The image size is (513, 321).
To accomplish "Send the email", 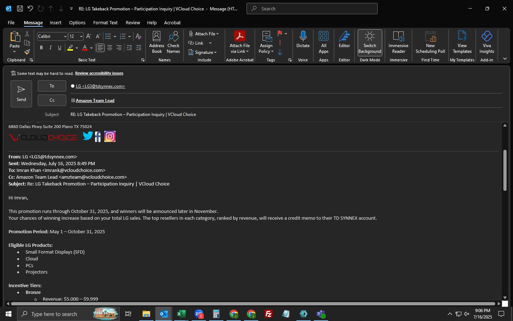I will [x=21, y=93].
